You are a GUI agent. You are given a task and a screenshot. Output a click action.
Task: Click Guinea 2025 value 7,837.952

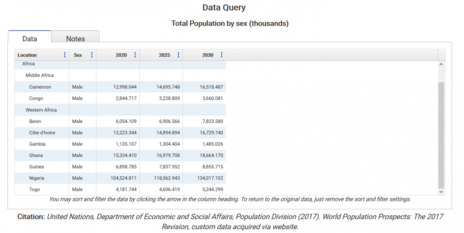point(169,167)
